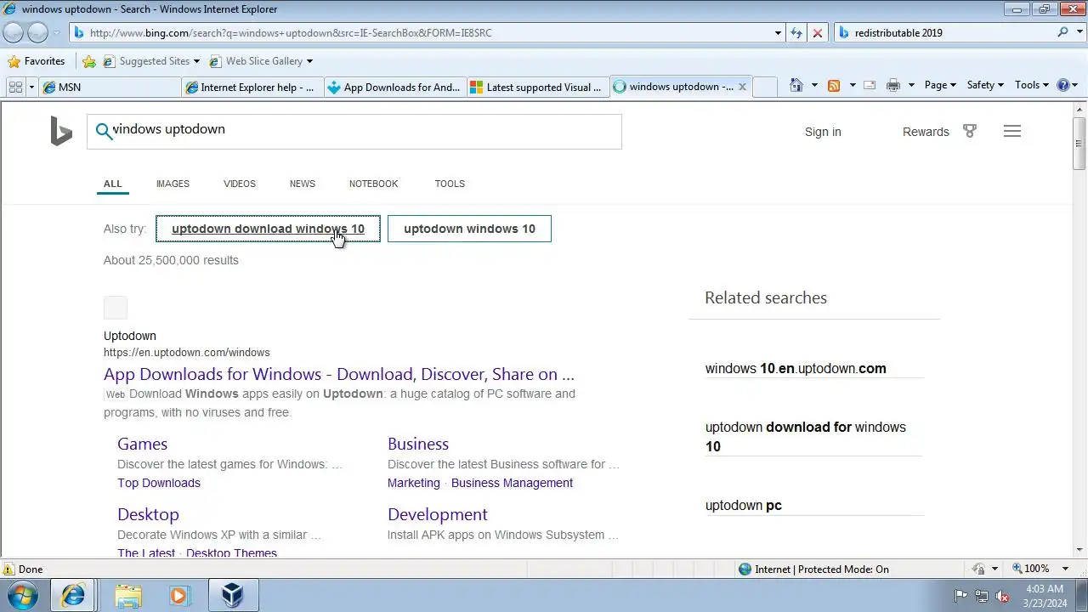Open Windows Explorer folder on taskbar
1088x612 pixels.
click(x=128, y=595)
